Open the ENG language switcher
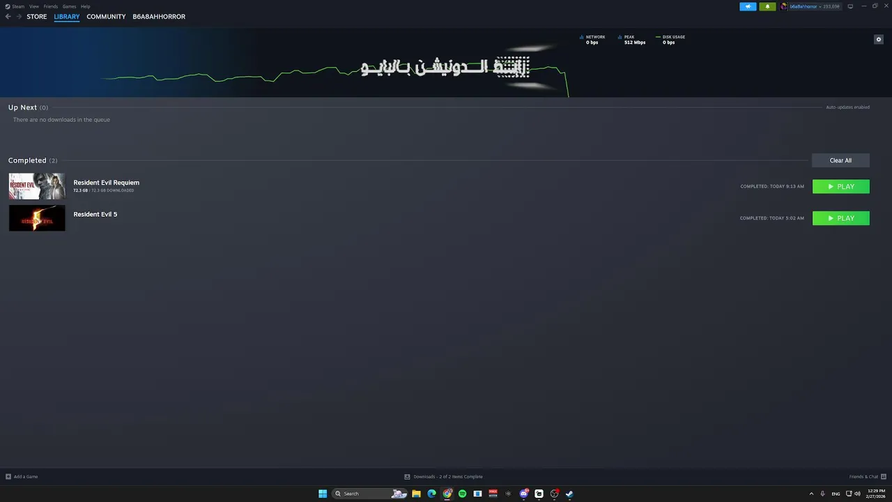This screenshot has height=502, width=892. tap(836, 494)
